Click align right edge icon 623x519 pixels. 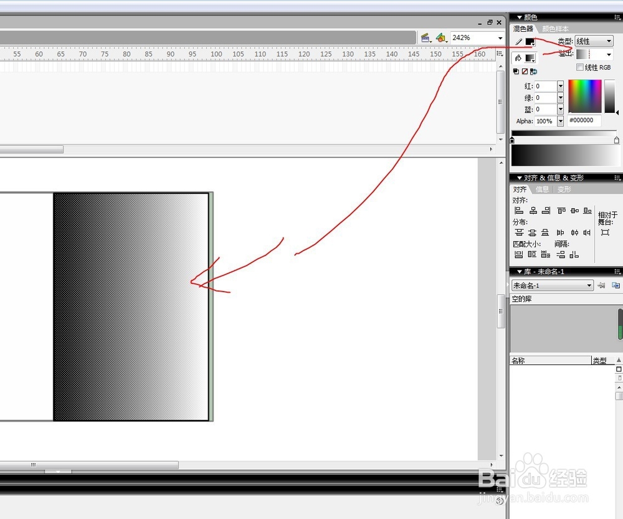point(546,211)
